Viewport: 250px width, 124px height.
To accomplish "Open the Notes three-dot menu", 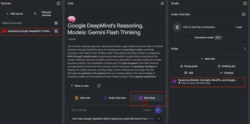I will point(245,49).
